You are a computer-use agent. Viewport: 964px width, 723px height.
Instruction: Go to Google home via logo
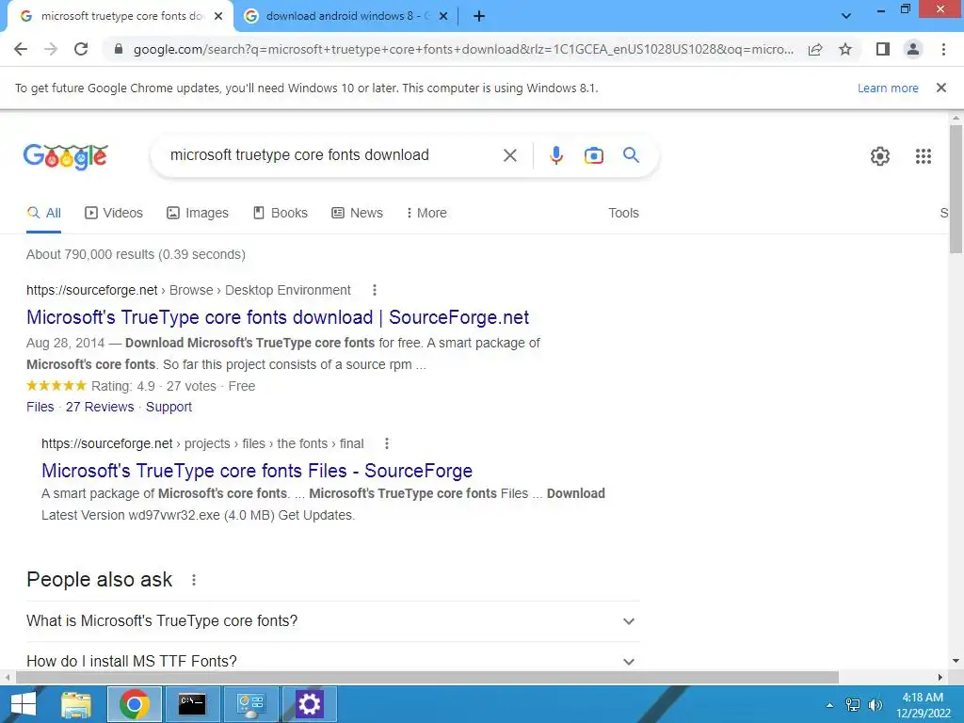coord(66,156)
